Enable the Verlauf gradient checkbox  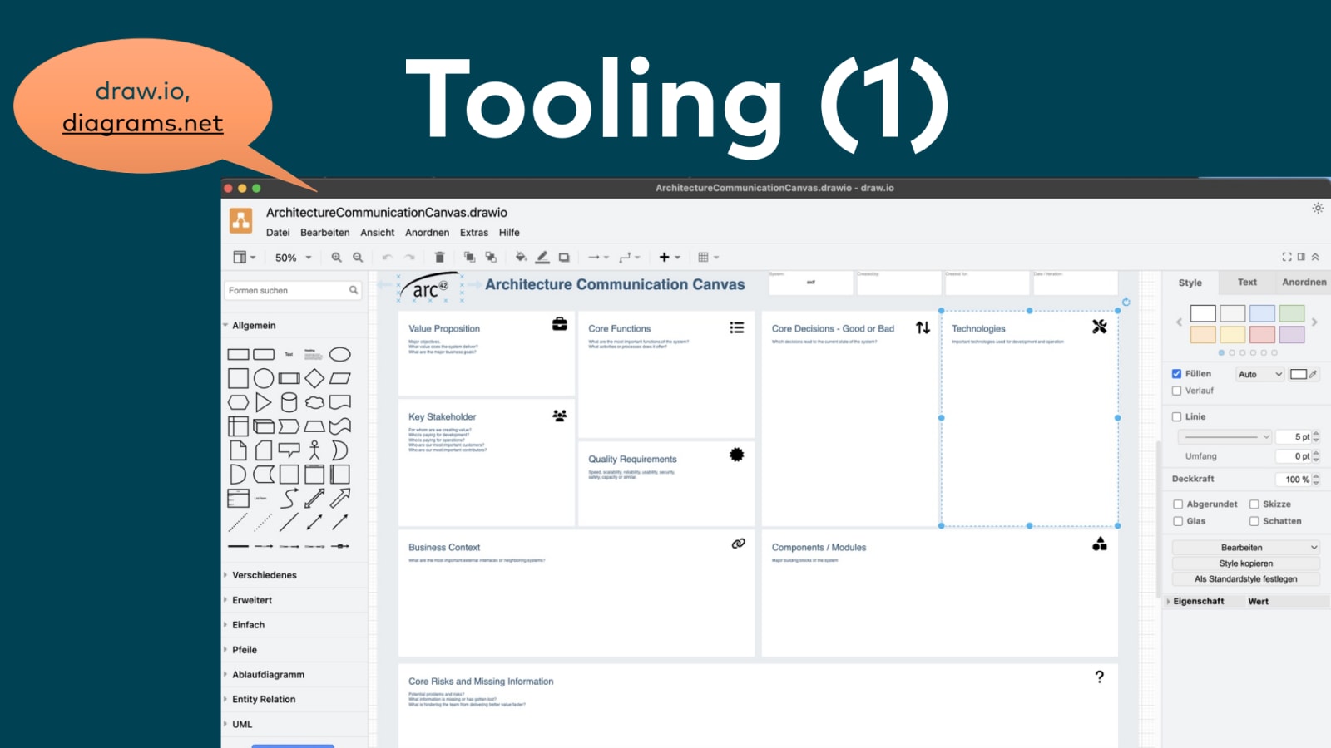(x=1176, y=391)
